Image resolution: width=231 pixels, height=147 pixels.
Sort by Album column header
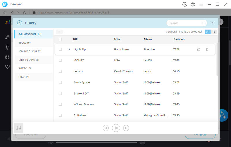click(x=148, y=39)
